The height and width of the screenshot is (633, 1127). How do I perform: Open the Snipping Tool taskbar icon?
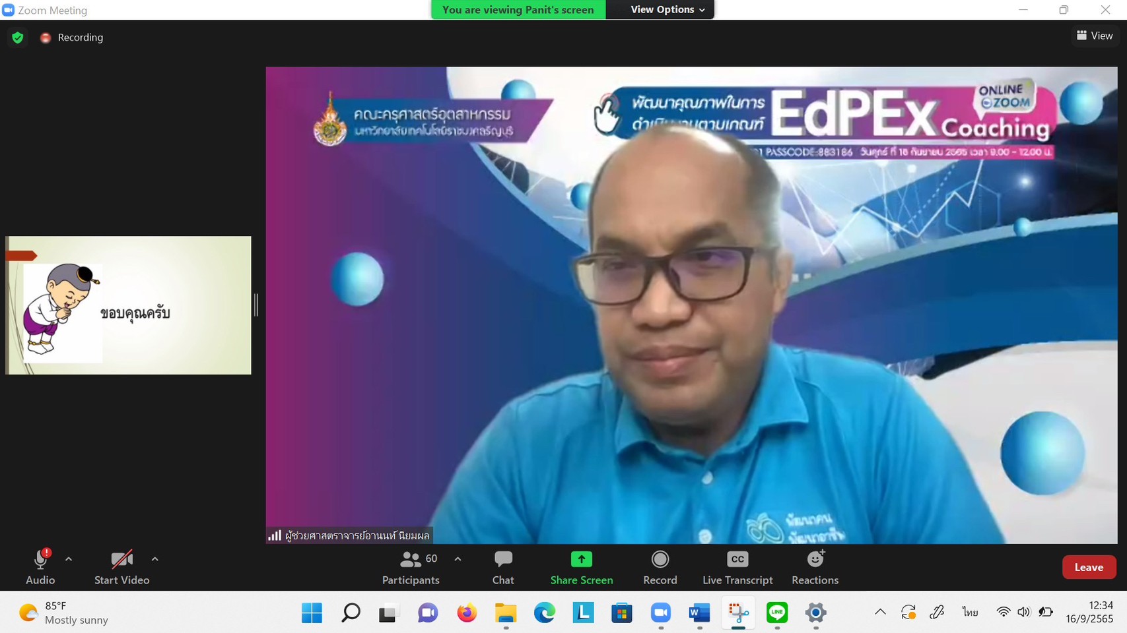(x=739, y=613)
